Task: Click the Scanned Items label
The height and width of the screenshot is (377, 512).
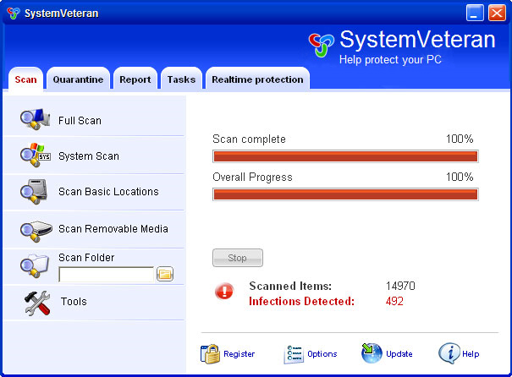Action: 290,286
